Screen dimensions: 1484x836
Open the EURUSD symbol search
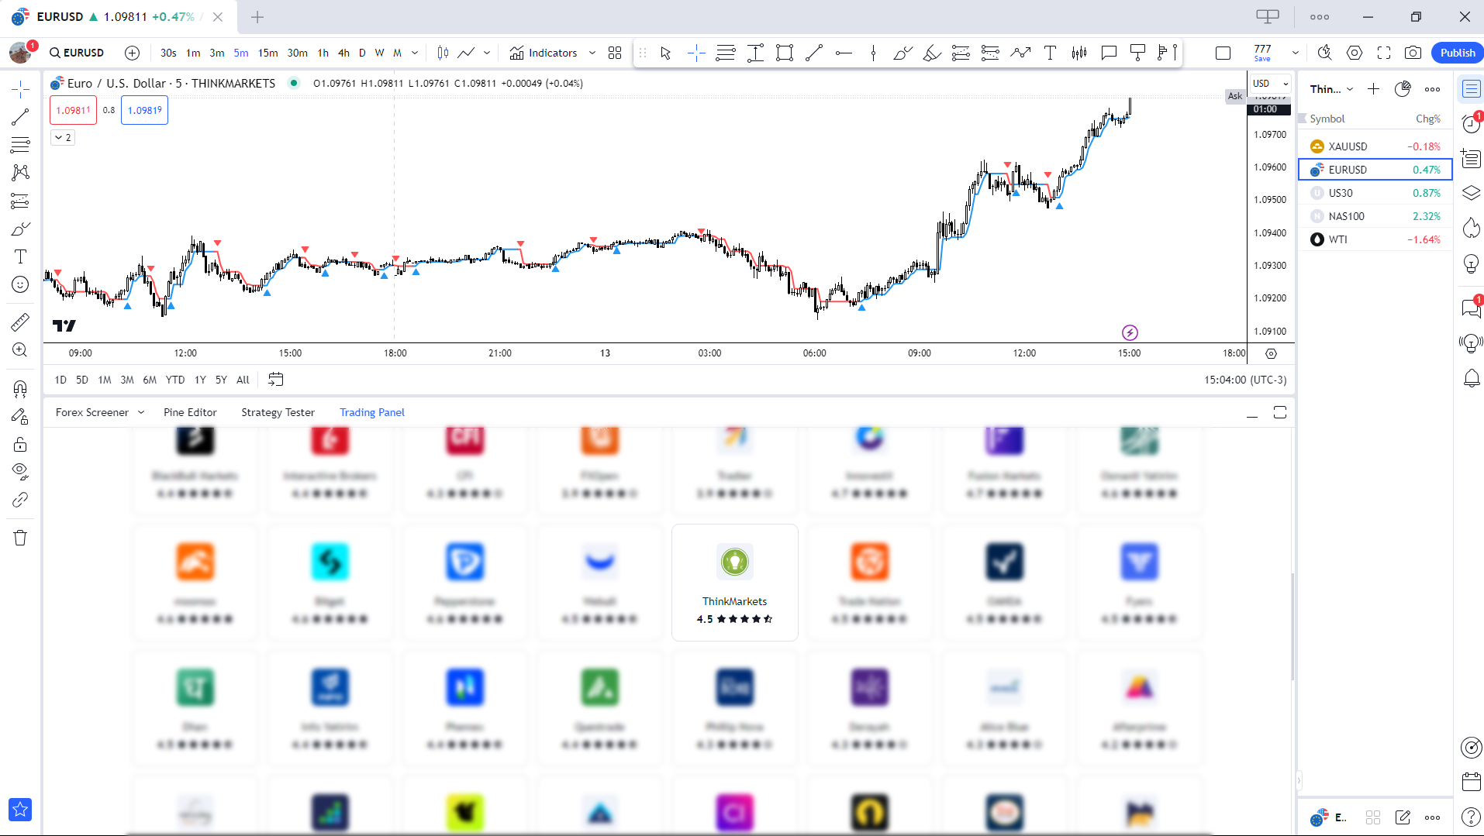coord(77,53)
